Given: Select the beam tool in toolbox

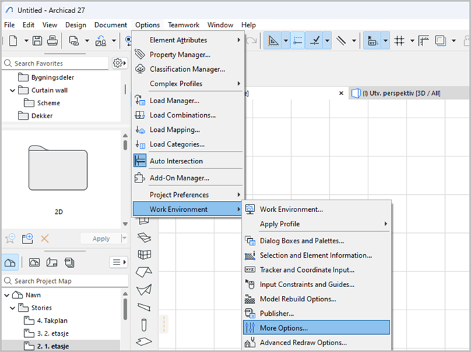Looking at the screenshot, I should [144, 307].
